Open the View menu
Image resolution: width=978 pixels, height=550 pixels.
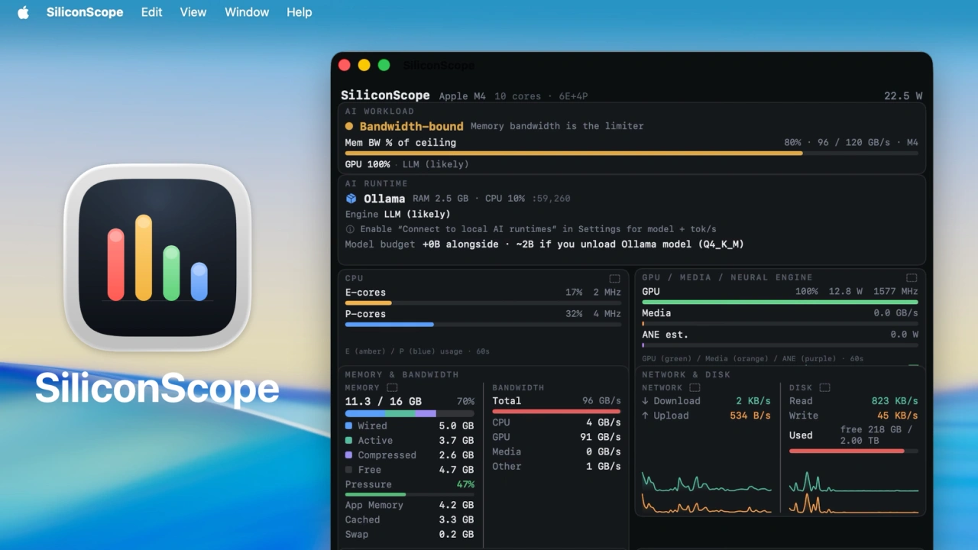coord(193,12)
